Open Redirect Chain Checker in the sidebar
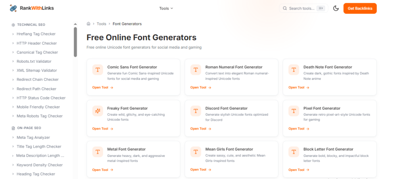Image resolution: width=413 pixels, height=179 pixels. [38, 79]
